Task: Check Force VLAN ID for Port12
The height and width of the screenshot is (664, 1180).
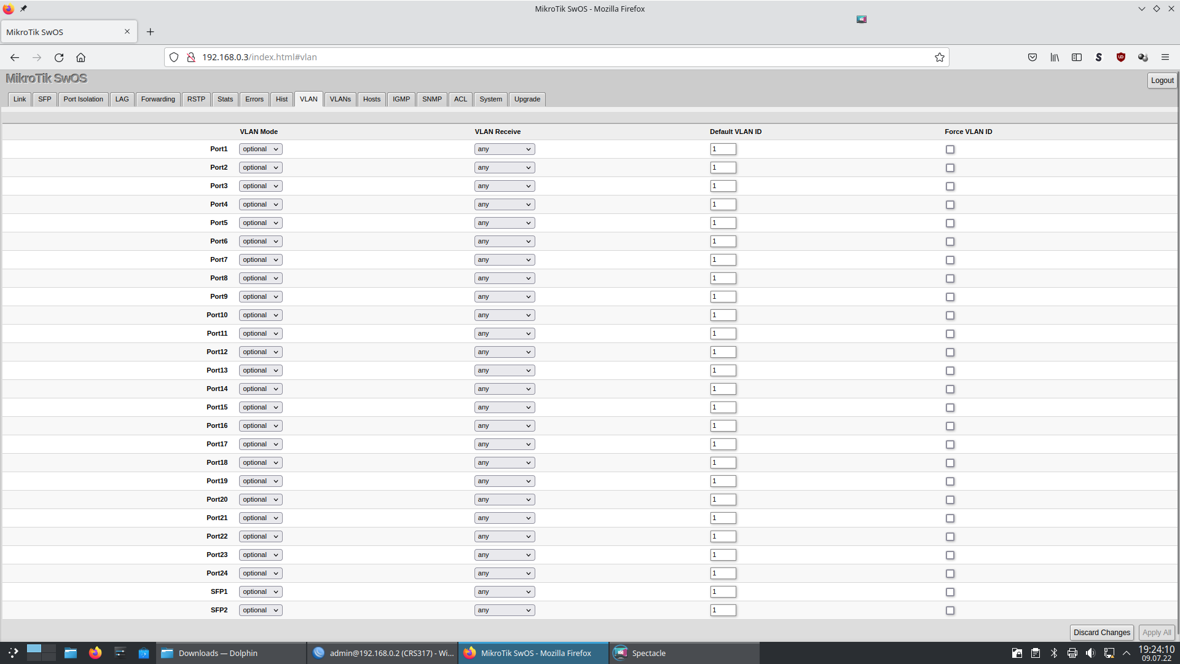Action: tap(950, 352)
